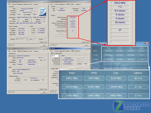Viewport: 151px width, 113px height.
Task: Click the Level 2 cache value '6144 KBytes'
Action: click(41, 33)
